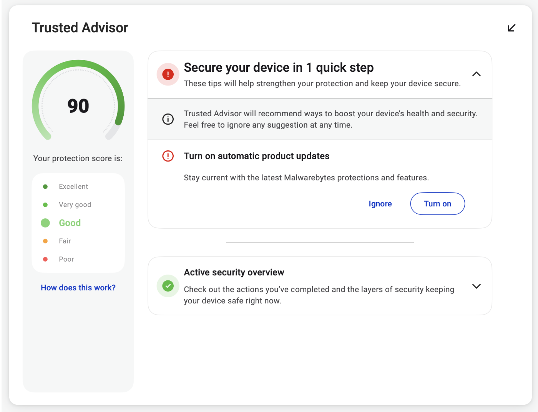Click the Ignore link
This screenshot has width=538, height=412.
(x=380, y=204)
